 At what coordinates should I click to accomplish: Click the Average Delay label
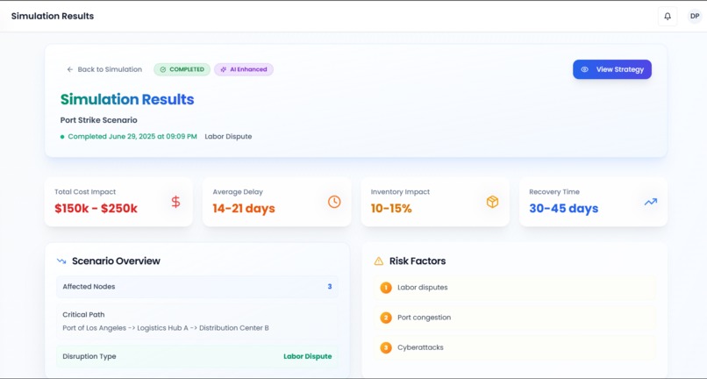click(x=238, y=192)
